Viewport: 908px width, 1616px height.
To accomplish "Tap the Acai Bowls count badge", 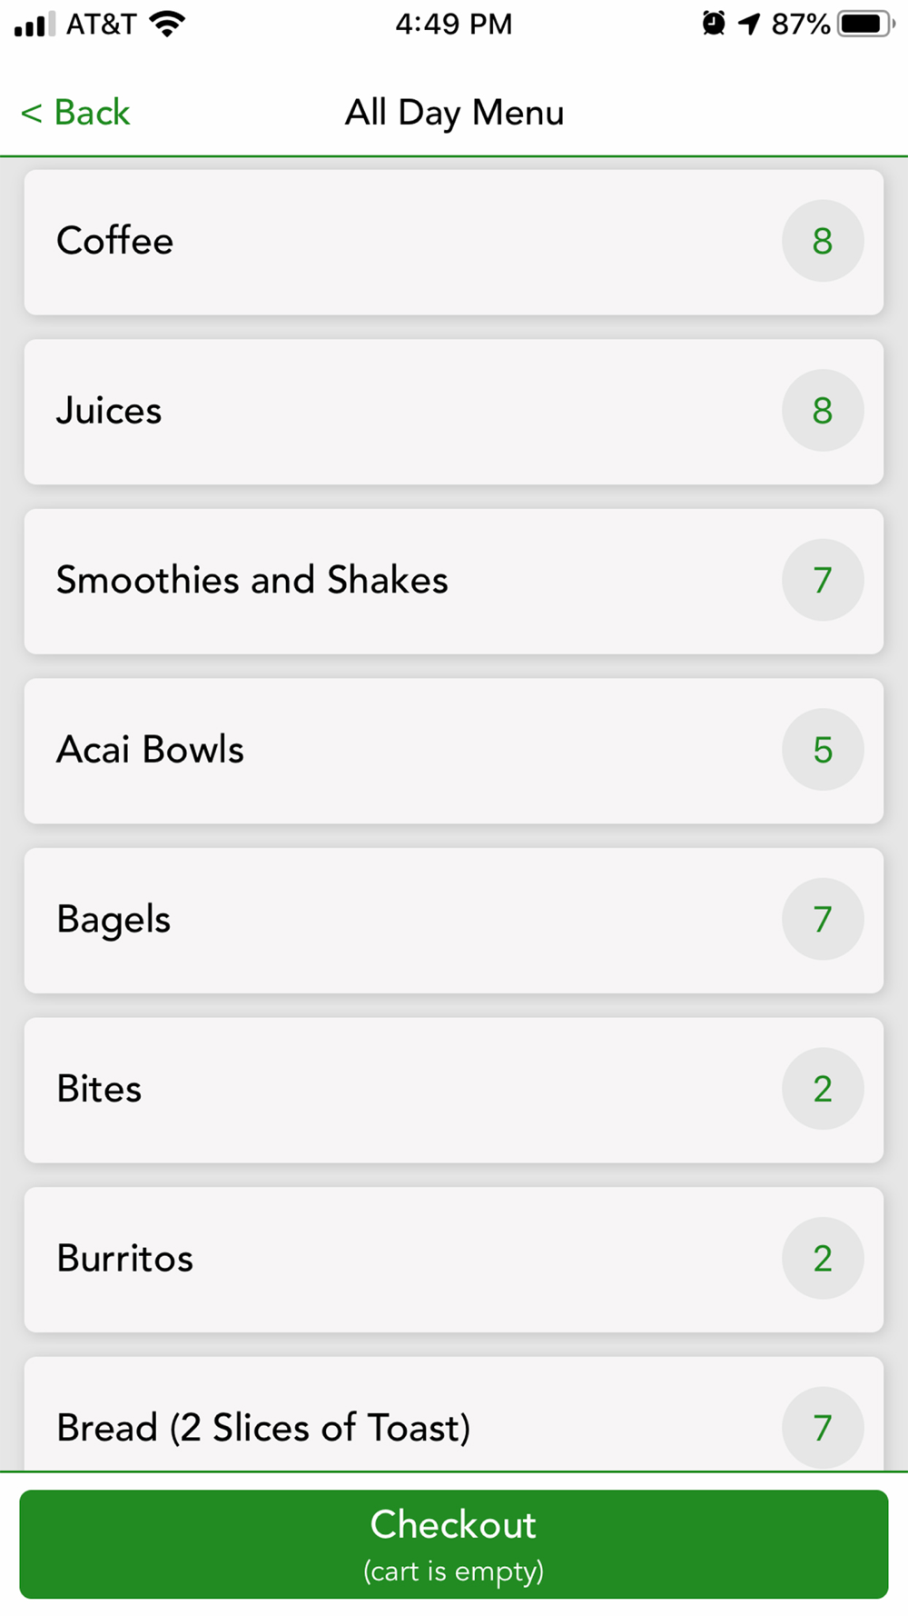I will pyautogui.click(x=822, y=750).
